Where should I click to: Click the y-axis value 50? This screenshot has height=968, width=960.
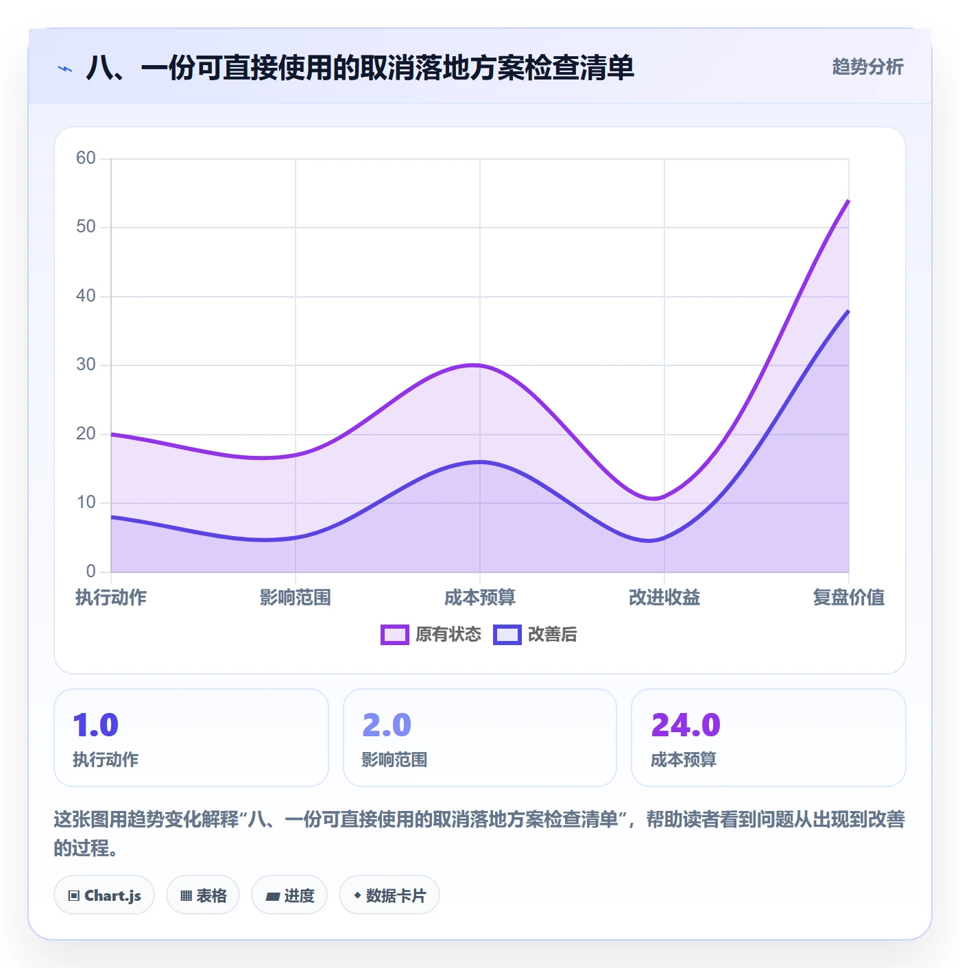(86, 227)
